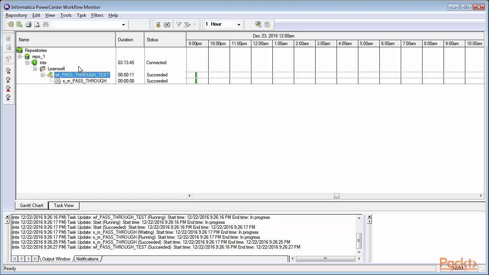Click Gantt bar for s_m_PASS_THROUGH
The height and width of the screenshot is (275, 489).
[x=196, y=81]
